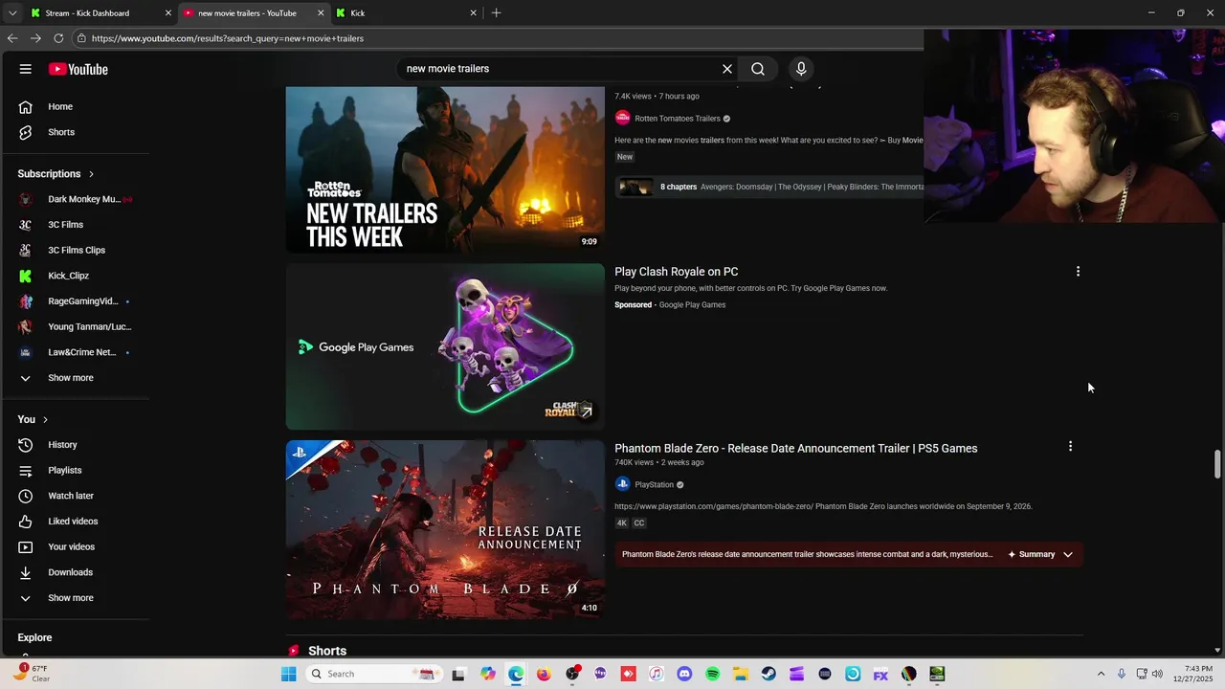Open the Rotten Tomatoes New Trailers thumbnail

445,169
